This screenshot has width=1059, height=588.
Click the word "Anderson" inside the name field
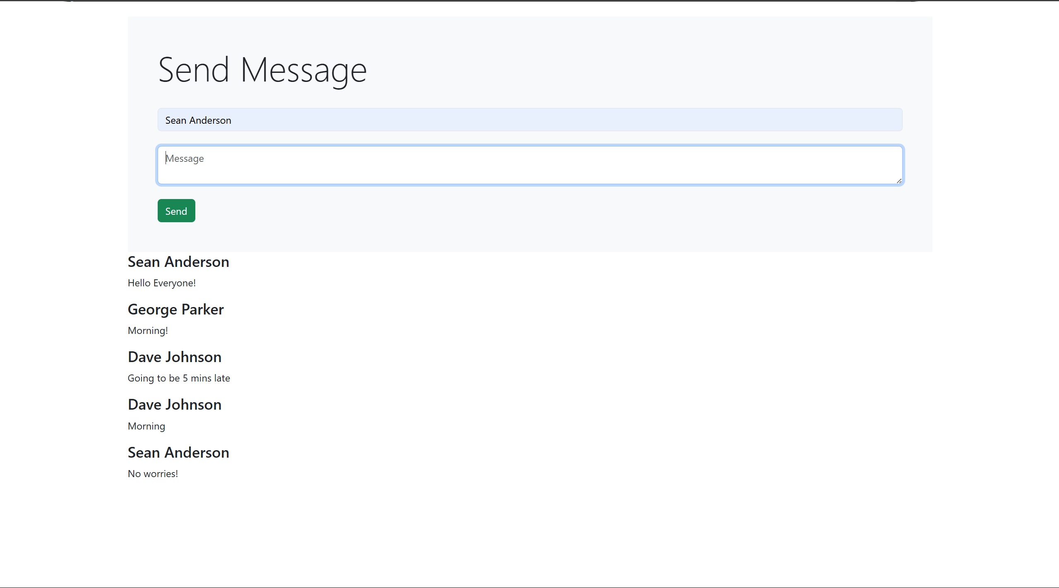pos(210,120)
